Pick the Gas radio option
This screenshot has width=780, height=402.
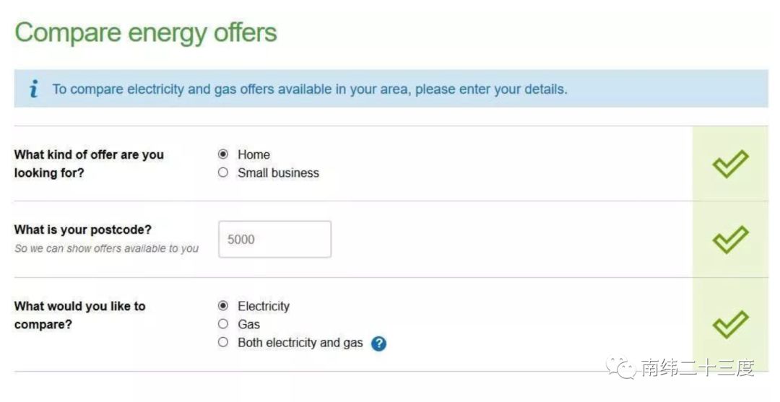tap(223, 324)
